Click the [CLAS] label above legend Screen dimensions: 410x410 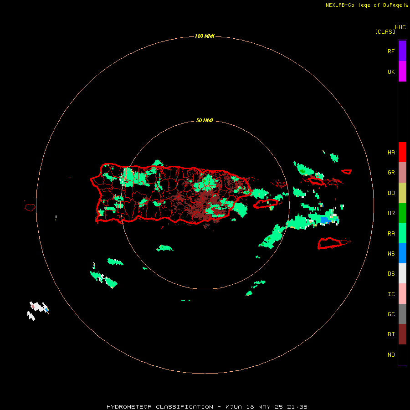(385, 31)
